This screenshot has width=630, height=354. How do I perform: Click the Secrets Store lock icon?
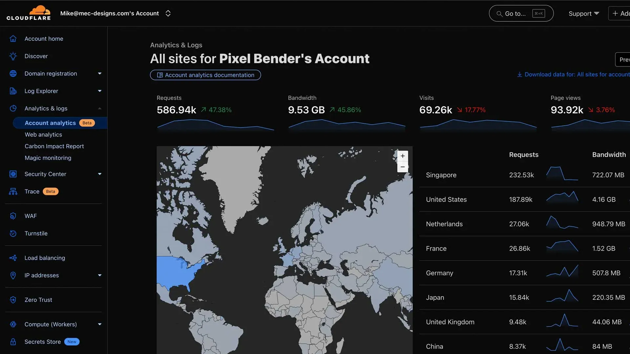pyautogui.click(x=13, y=342)
